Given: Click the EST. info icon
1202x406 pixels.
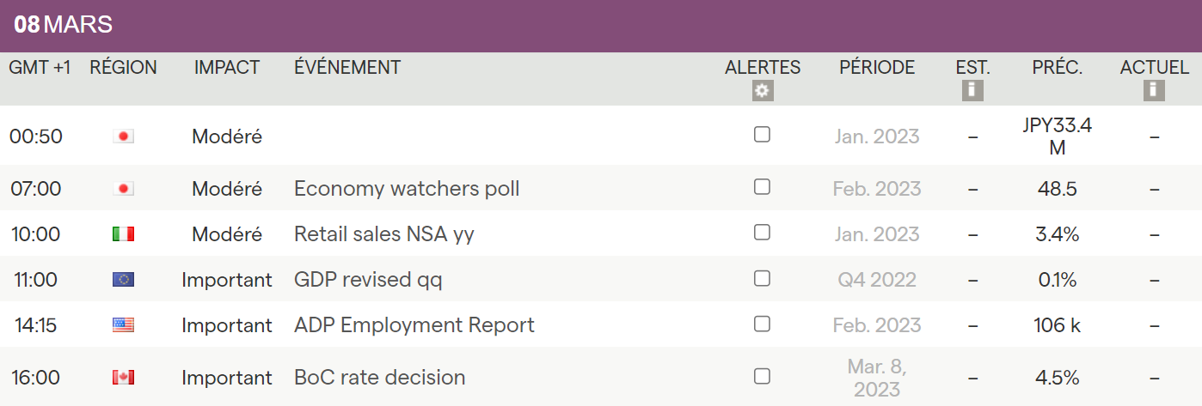Looking at the screenshot, I should pyautogui.click(x=972, y=90).
